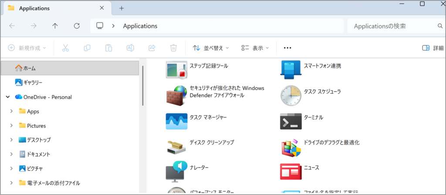This screenshot has width=446, height=195.
Task: Open the News (ニュース) app icon
Action: tap(291, 172)
